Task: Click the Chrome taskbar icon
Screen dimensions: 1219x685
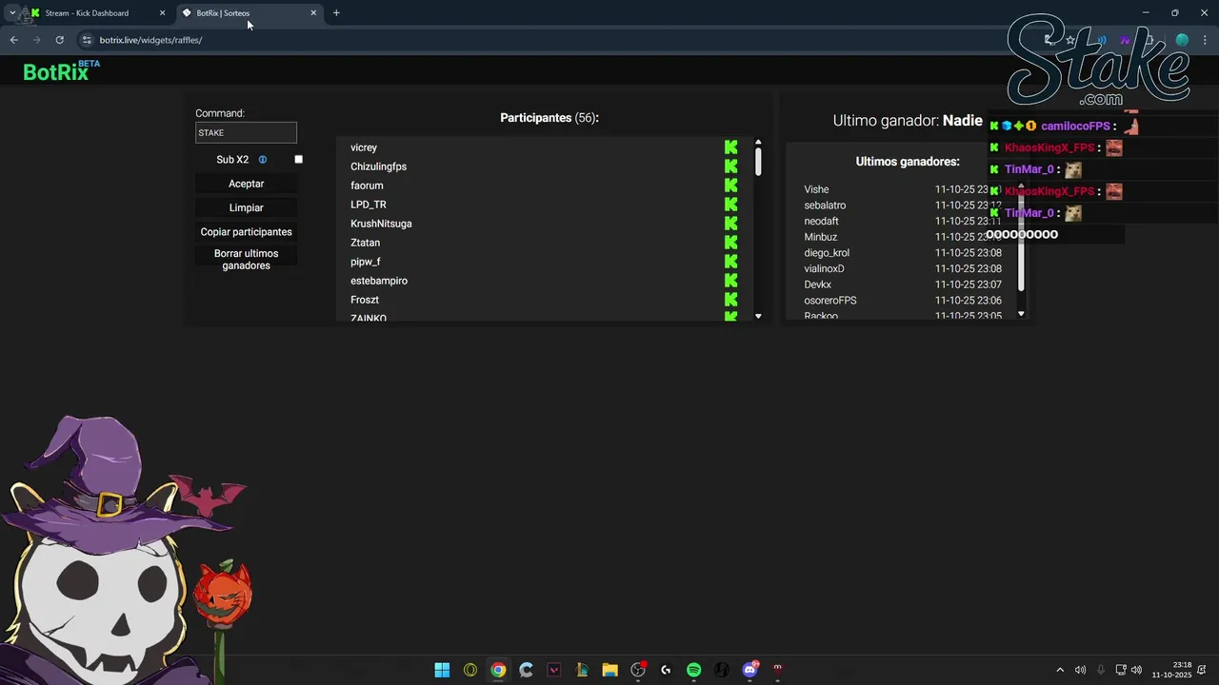Action: 498,670
